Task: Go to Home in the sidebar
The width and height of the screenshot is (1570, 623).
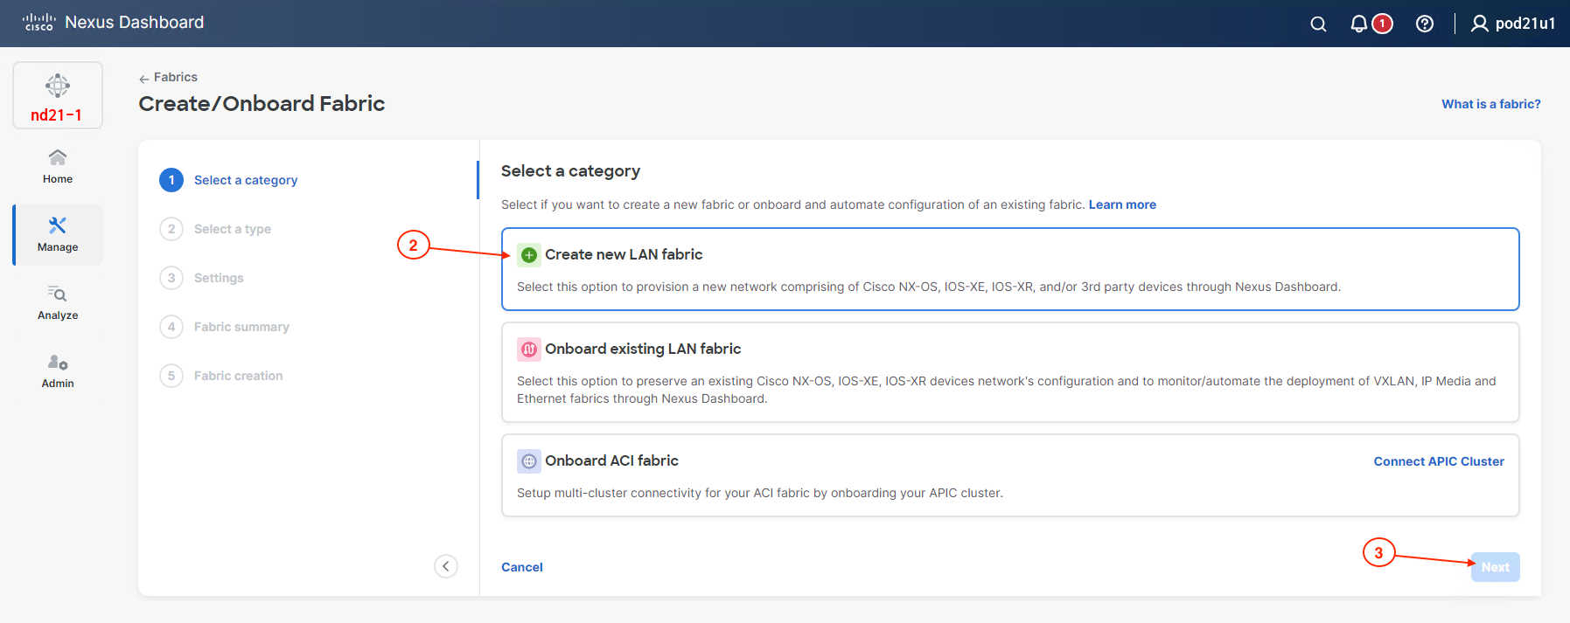Action: (x=58, y=165)
